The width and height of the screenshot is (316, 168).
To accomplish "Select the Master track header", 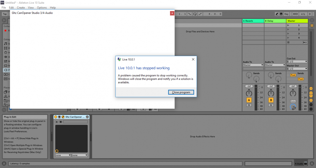I will pos(297,21).
